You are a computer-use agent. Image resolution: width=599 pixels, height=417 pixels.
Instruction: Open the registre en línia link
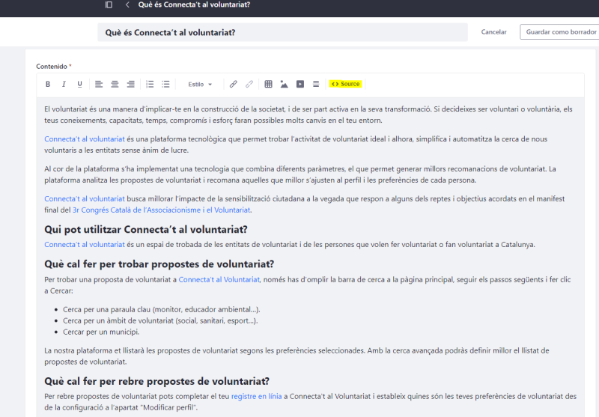click(x=256, y=396)
